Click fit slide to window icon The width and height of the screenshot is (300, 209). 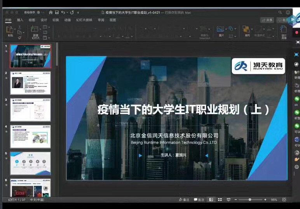coord(285,200)
